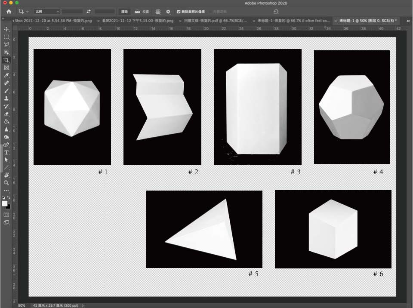Select the Eyedropper tool

point(6,76)
